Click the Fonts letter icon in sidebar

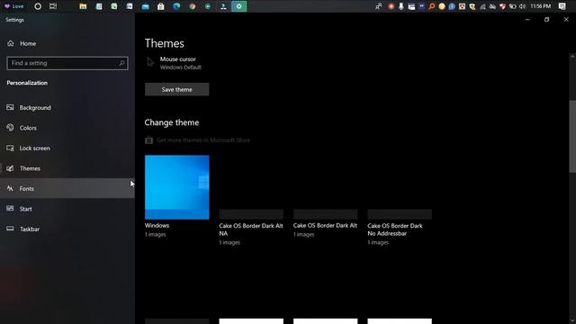coord(10,188)
